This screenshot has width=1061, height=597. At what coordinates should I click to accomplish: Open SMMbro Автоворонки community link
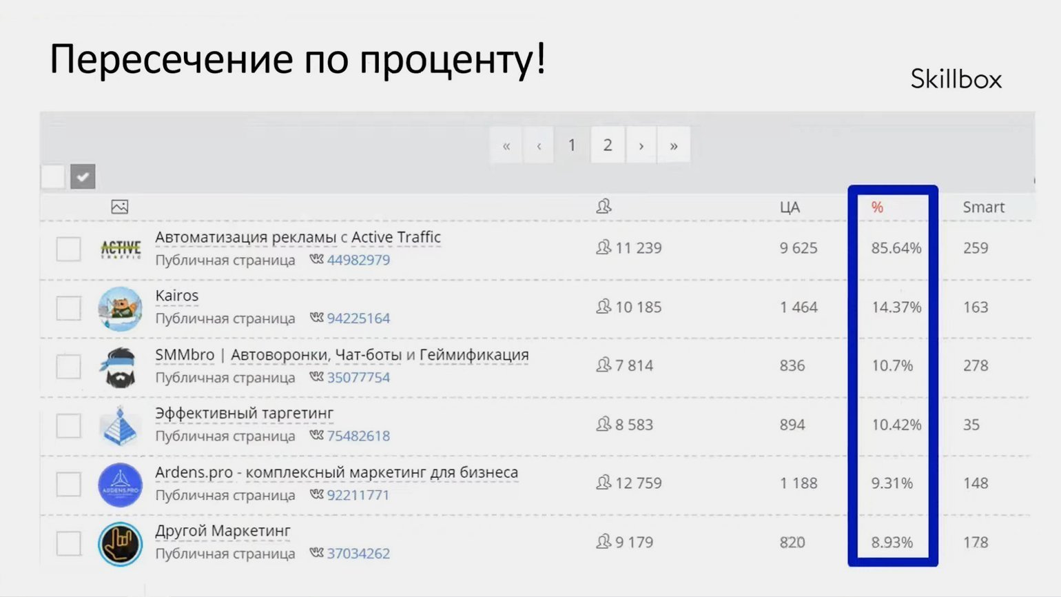[x=342, y=355]
